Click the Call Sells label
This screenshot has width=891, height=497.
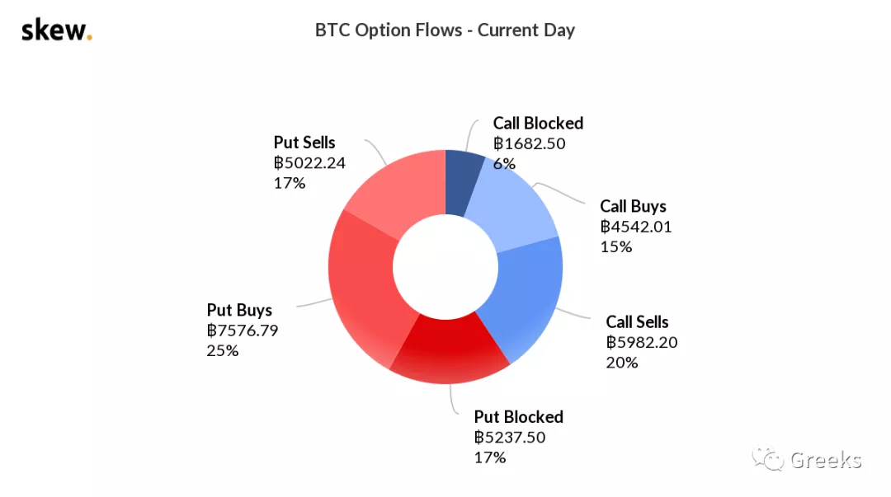(637, 322)
